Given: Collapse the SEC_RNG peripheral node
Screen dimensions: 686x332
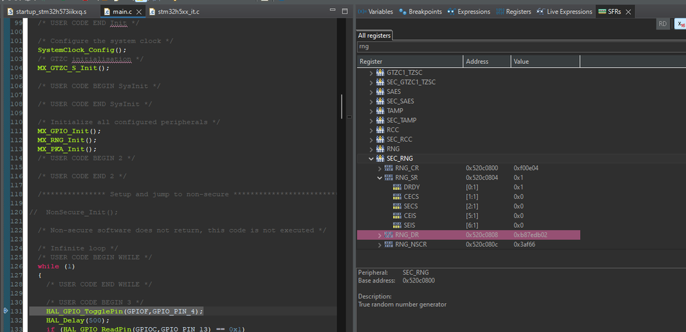Looking at the screenshot, I should pos(371,158).
